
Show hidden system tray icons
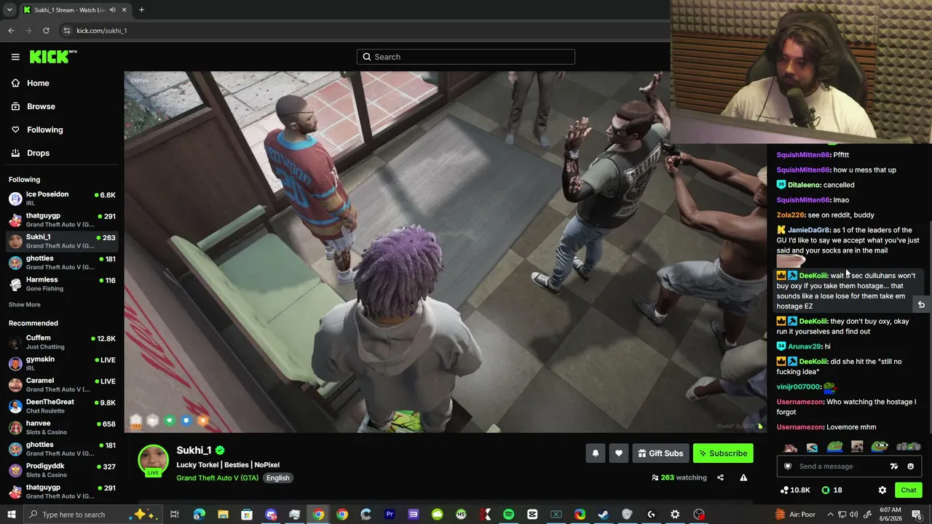coord(830,515)
